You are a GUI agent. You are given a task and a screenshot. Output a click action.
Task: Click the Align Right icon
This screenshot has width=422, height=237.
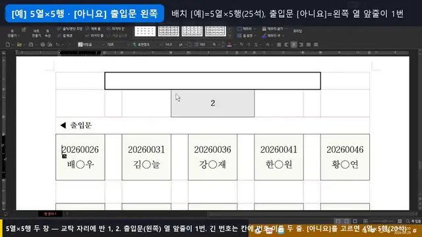[x=301, y=45]
